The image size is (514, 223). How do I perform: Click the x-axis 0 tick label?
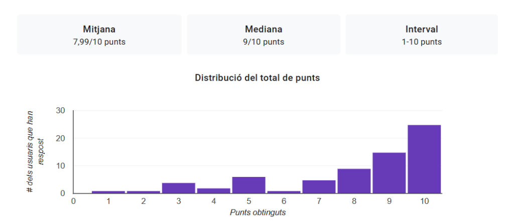[x=73, y=201]
